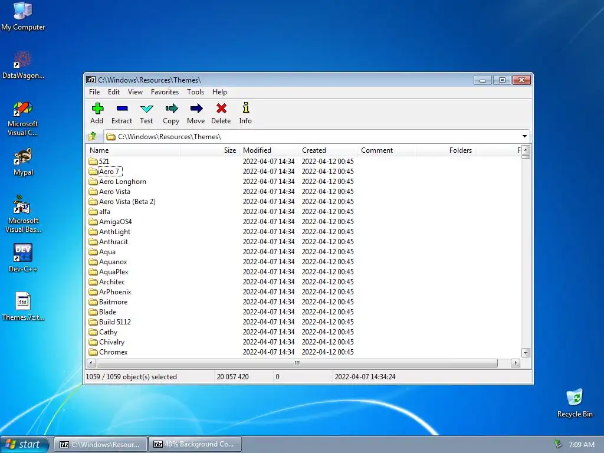This screenshot has width=604, height=453.
Task: Sort by the Created column header
Action: (x=327, y=150)
